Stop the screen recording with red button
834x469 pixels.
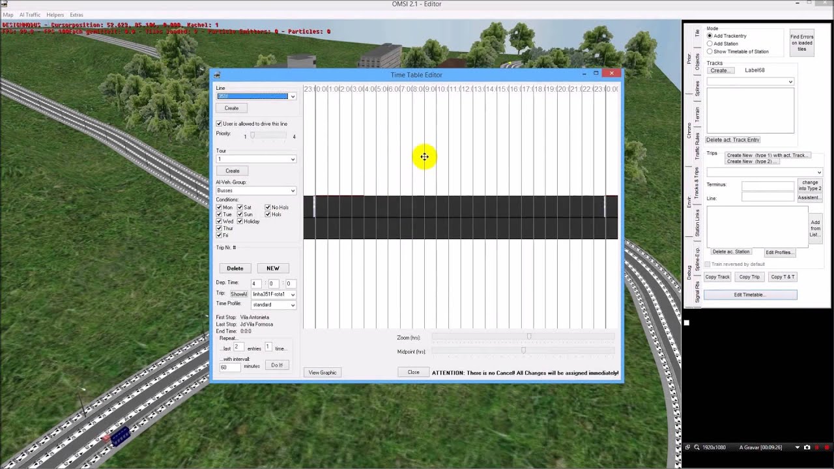(x=826, y=448)
